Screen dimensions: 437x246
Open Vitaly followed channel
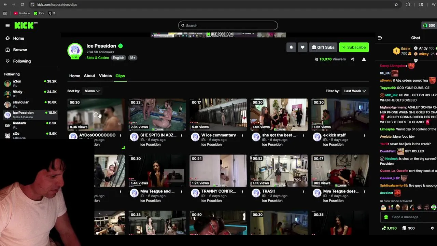tap(30, 94)
